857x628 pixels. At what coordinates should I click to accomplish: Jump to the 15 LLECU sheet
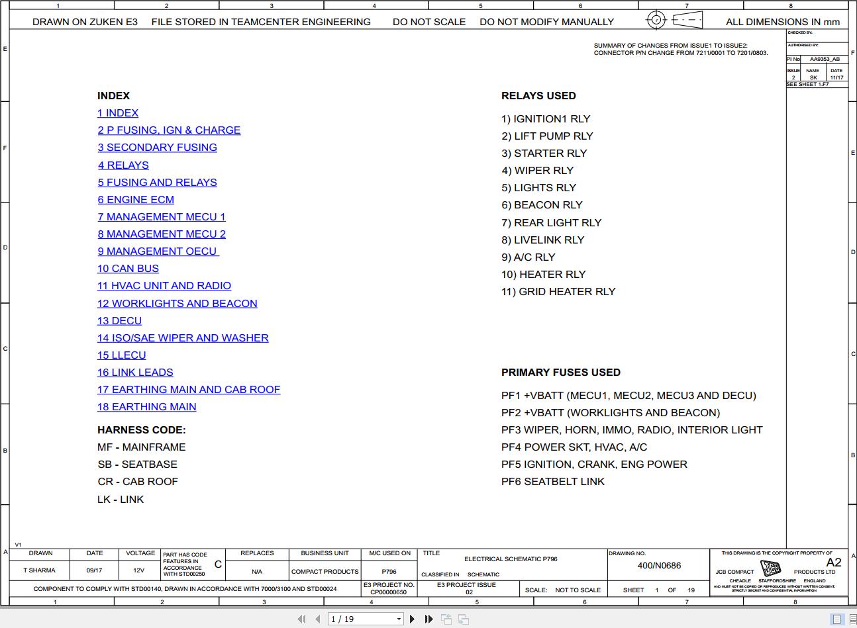click(122, 355)
